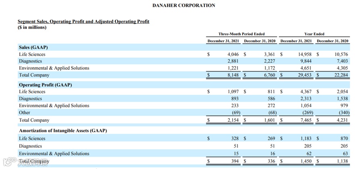Select Environmental sales value 1,221

point(233,68)
